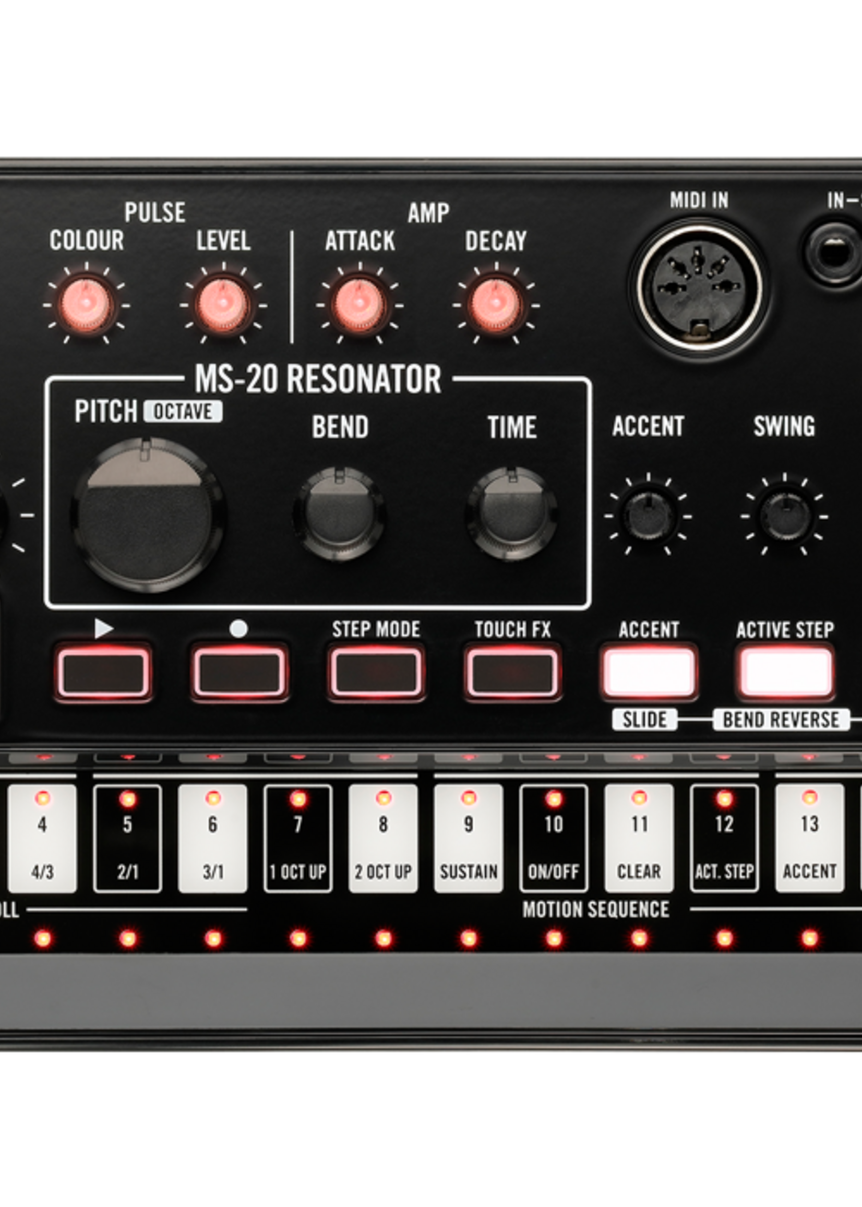Tap step key 7 labeled 1 OCT UP

coord(298,839)
